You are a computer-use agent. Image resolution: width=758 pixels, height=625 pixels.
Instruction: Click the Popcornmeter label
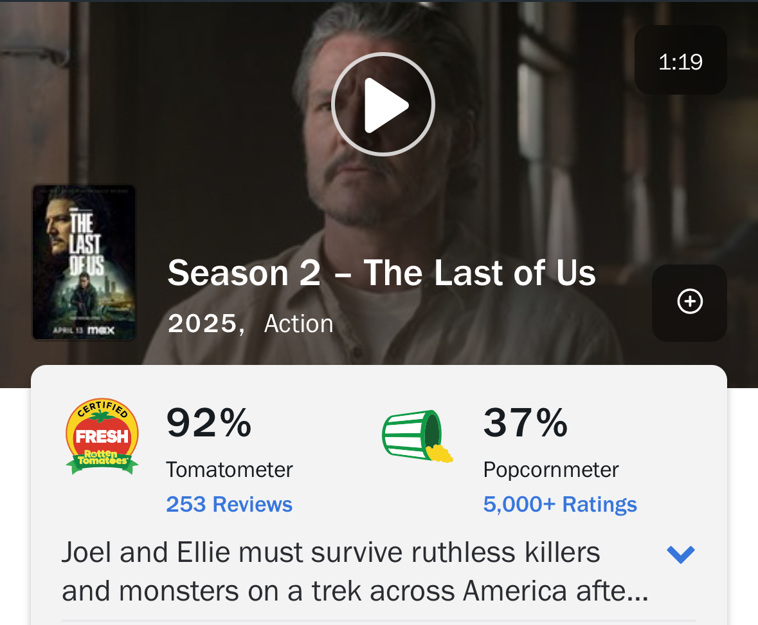click(x=550, y=470)
